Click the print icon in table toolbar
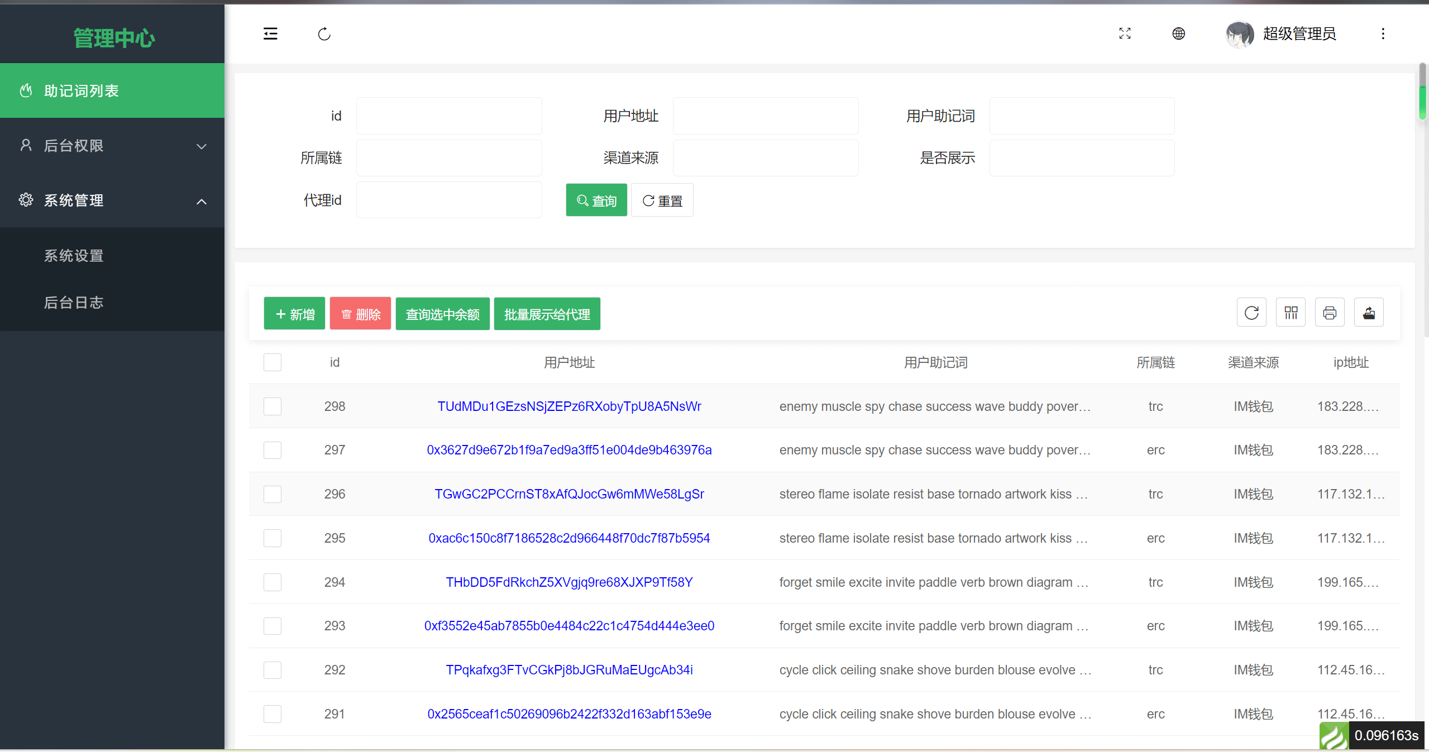 [x=1329, y=314]
